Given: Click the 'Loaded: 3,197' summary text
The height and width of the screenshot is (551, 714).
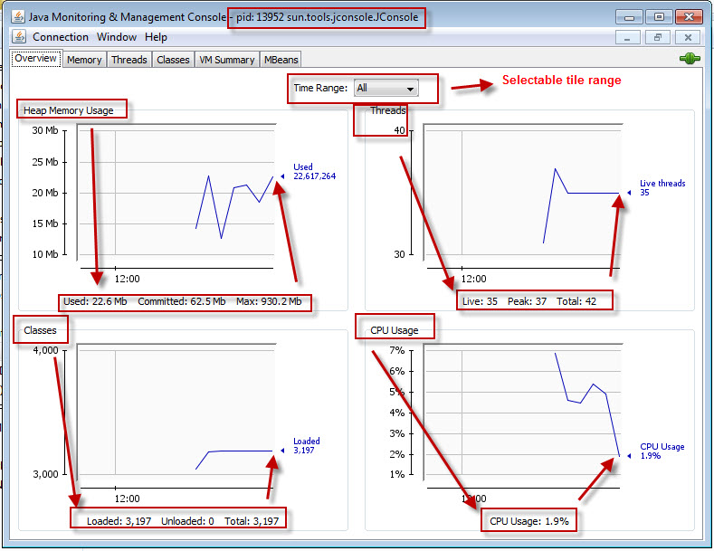Looking at the screenshot, I should pyautogui.click(x=119, y=521).
